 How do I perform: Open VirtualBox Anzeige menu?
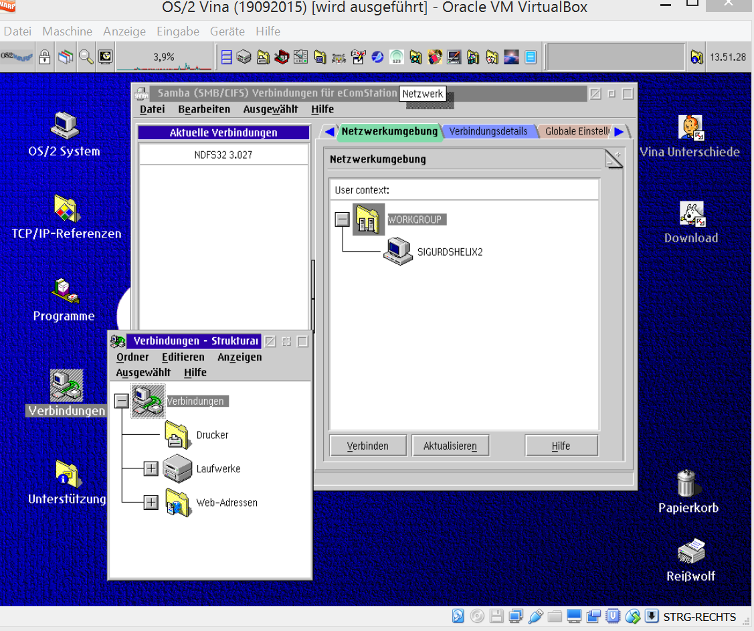124,31
